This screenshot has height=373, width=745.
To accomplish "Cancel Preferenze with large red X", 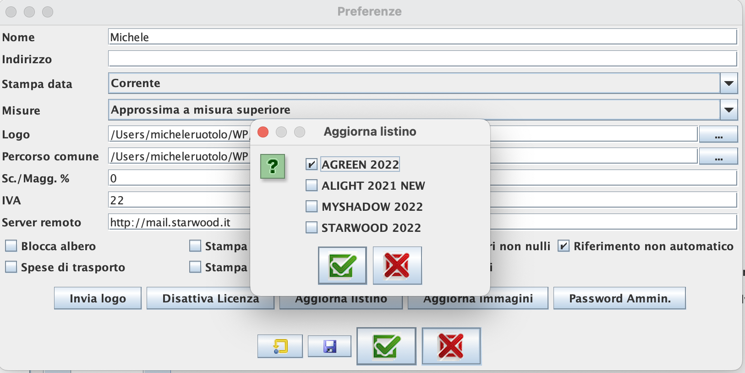I will click(x=451, y=346).
